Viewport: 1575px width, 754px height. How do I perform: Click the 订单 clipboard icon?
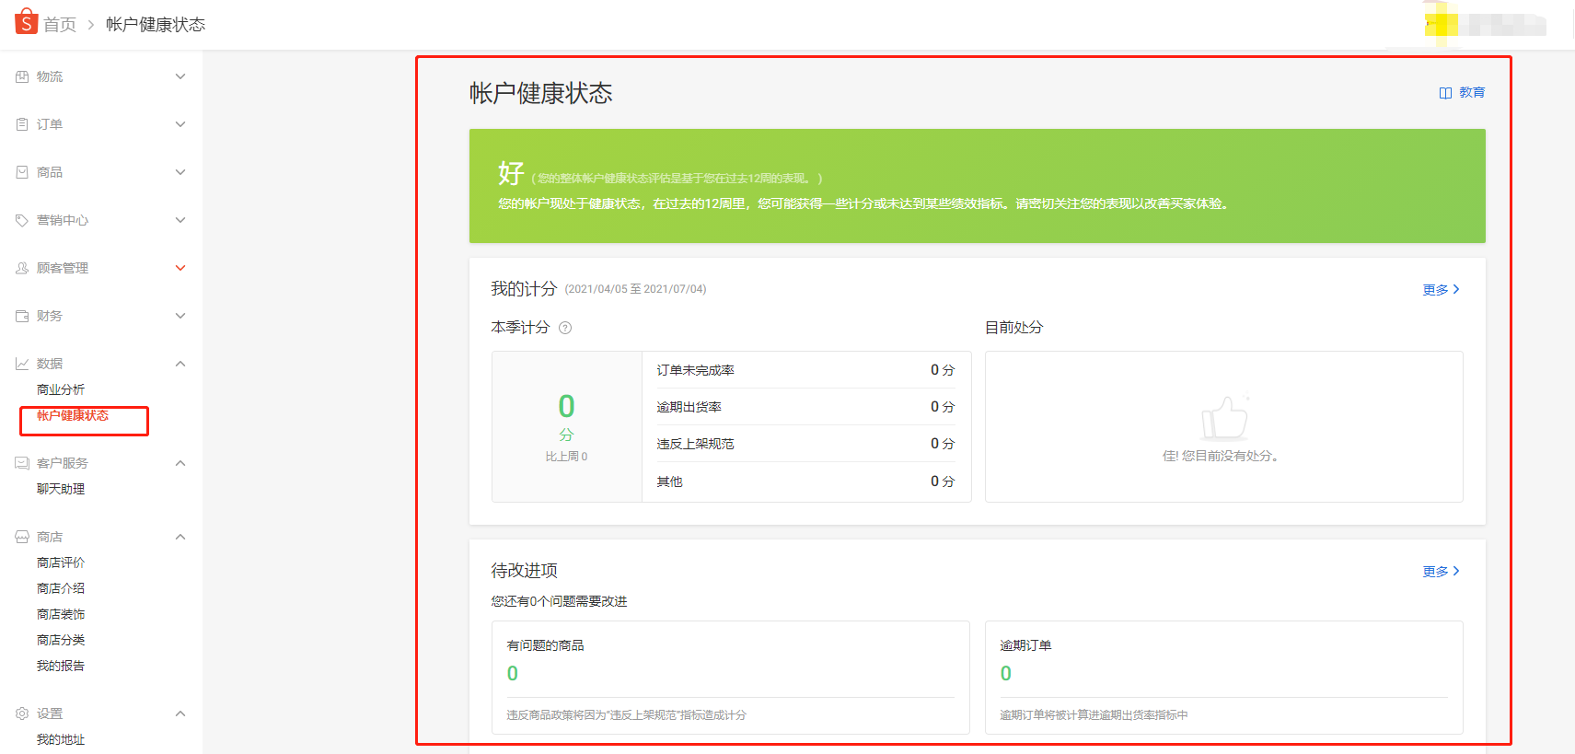click(22, 124)
